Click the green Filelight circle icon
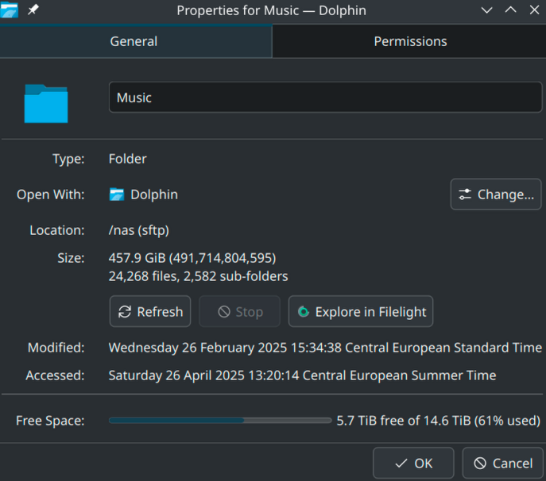 [x=304, y=312]
